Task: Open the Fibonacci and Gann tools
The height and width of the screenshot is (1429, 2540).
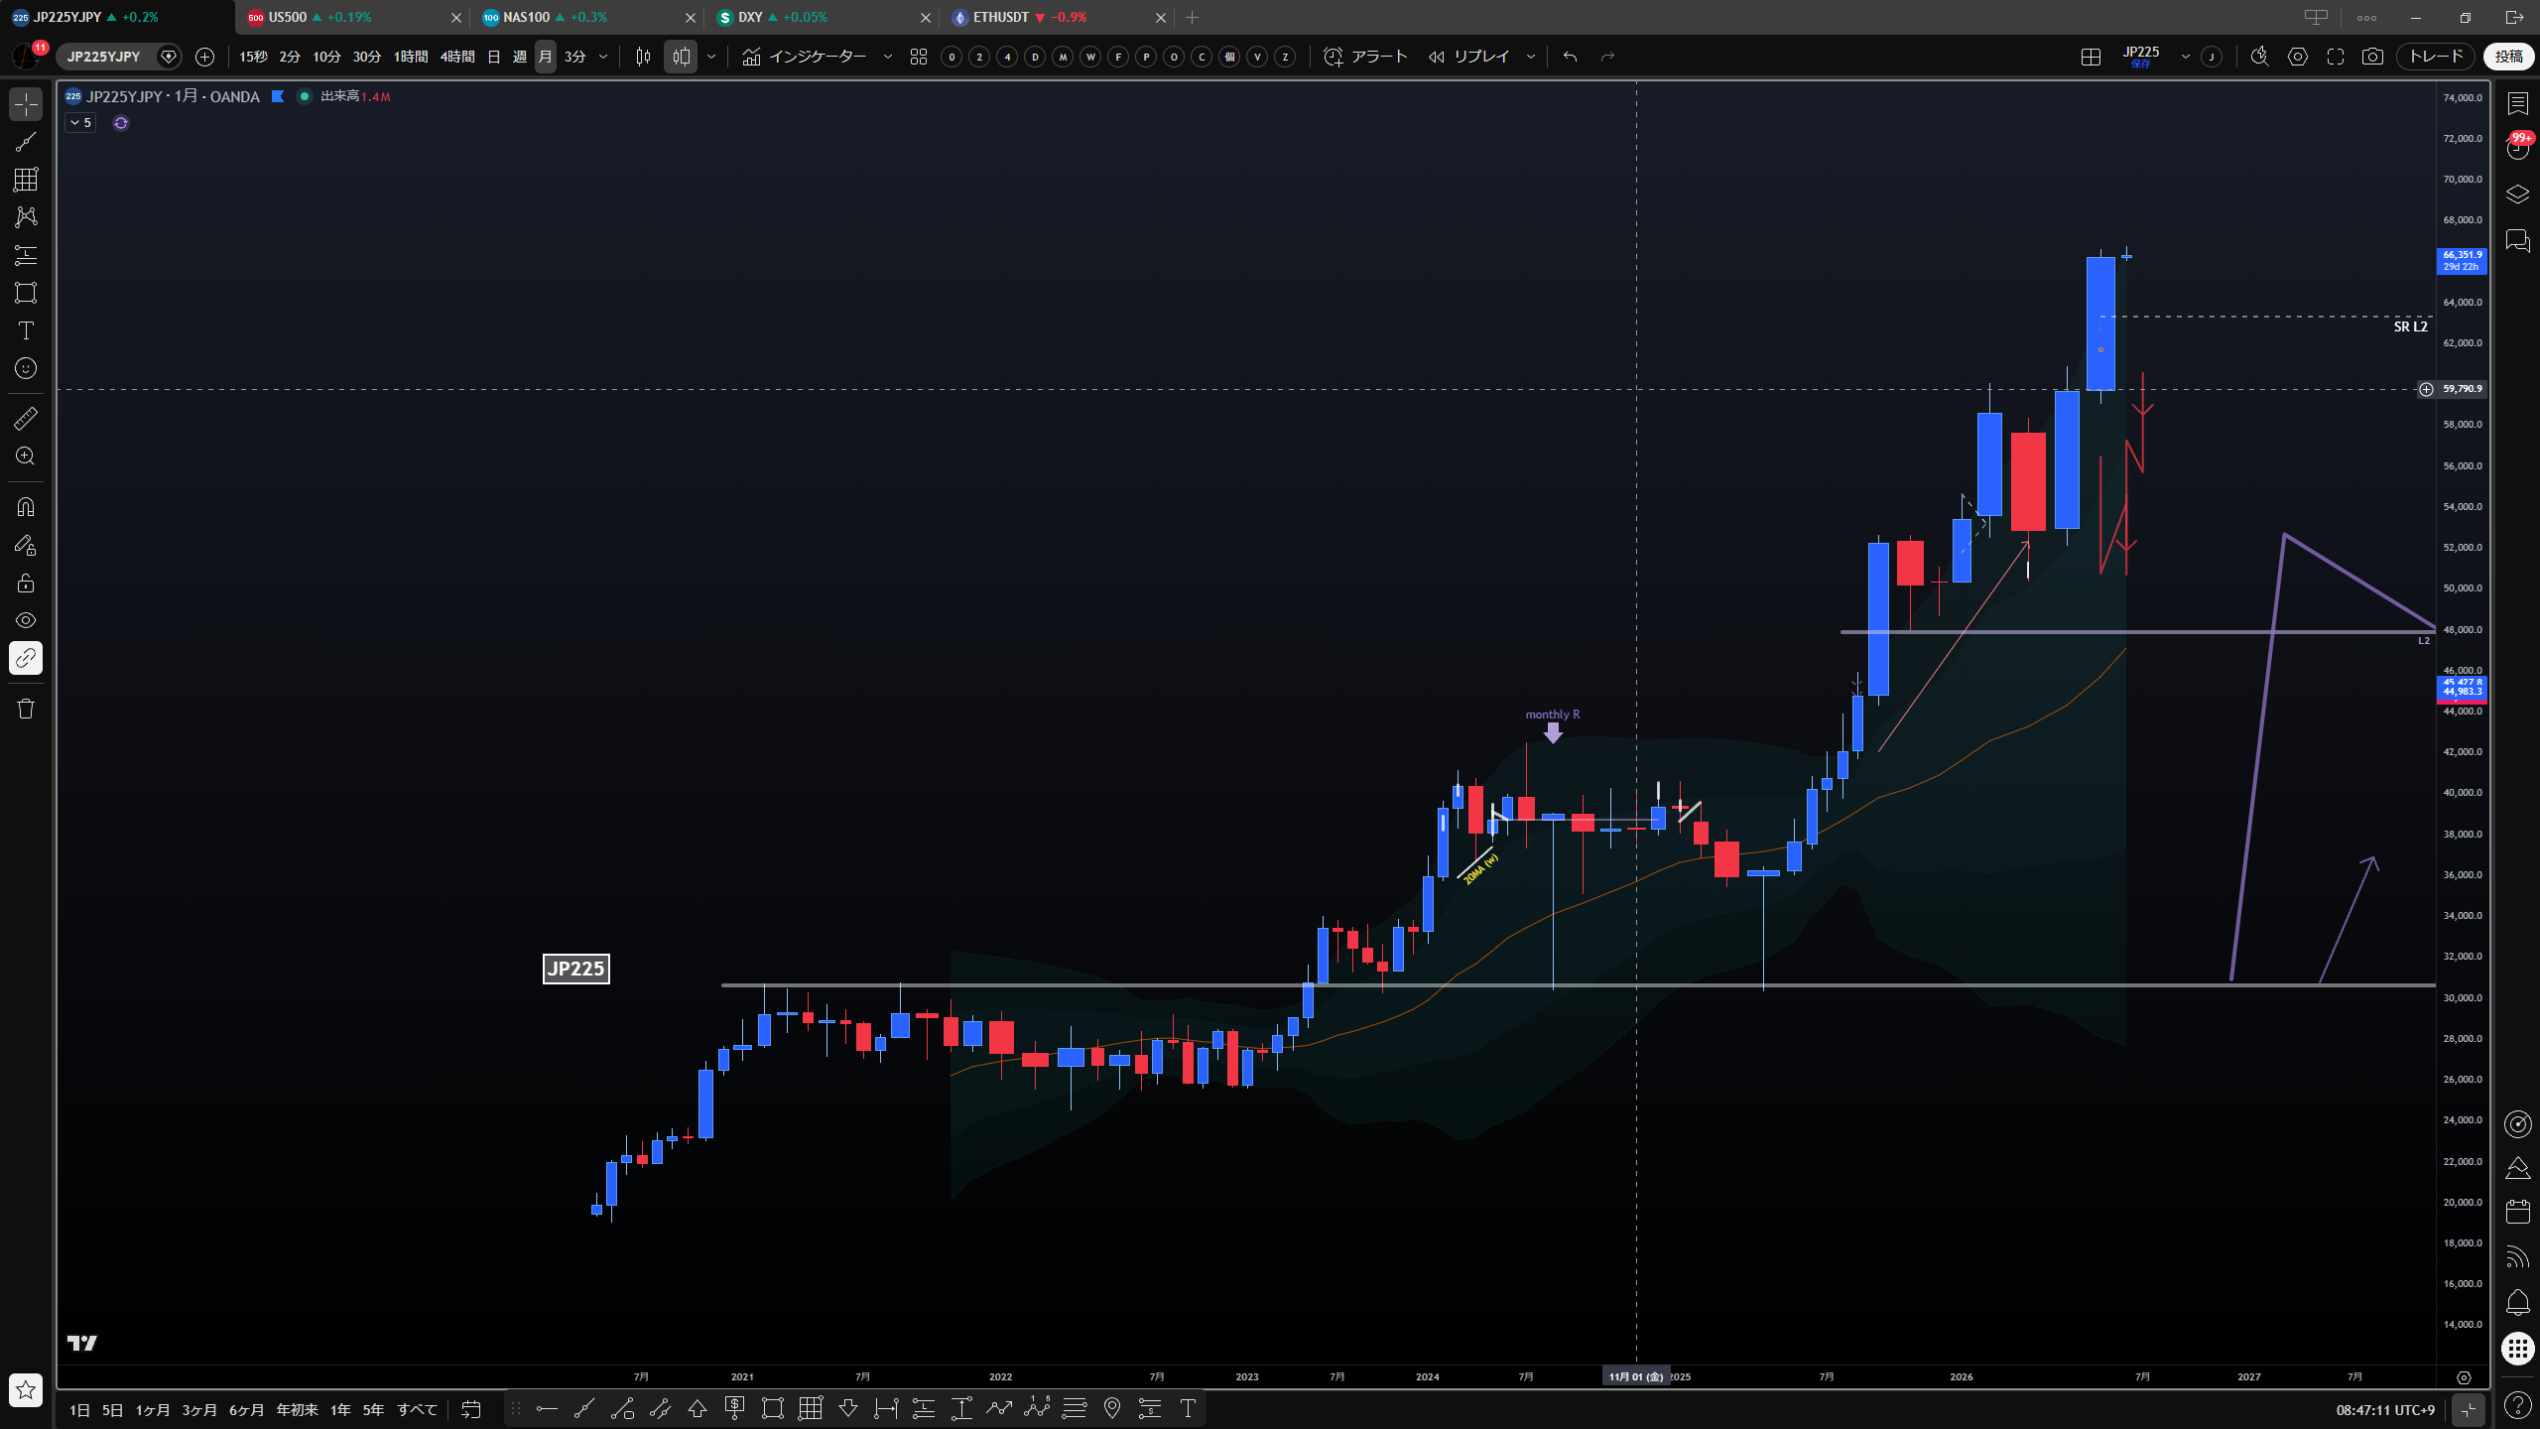Action: (26, 180)
